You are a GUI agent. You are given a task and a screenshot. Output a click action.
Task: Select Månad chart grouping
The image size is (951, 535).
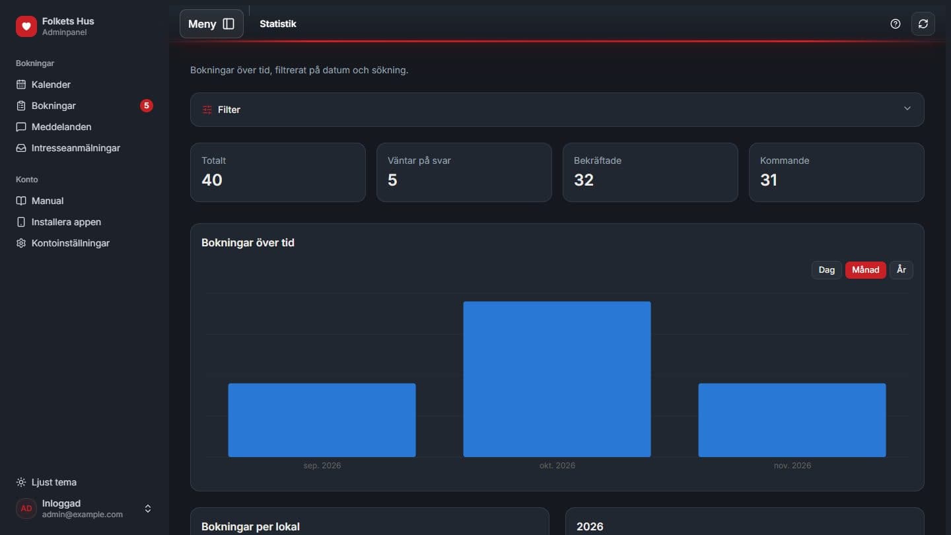[x=866, y=269]
